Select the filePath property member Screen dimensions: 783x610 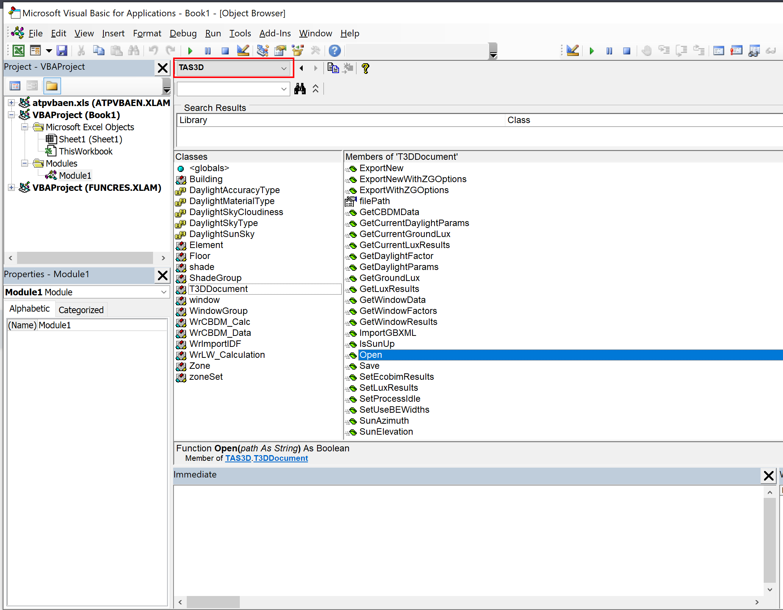coord(374,201)
